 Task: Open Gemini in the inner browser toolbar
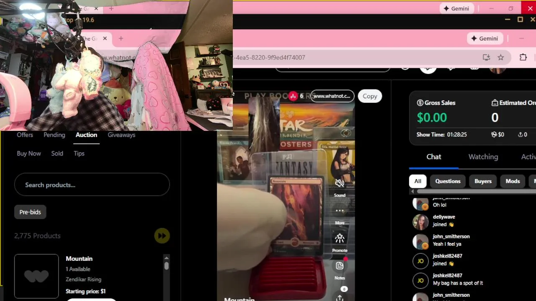tap(484, 38)
